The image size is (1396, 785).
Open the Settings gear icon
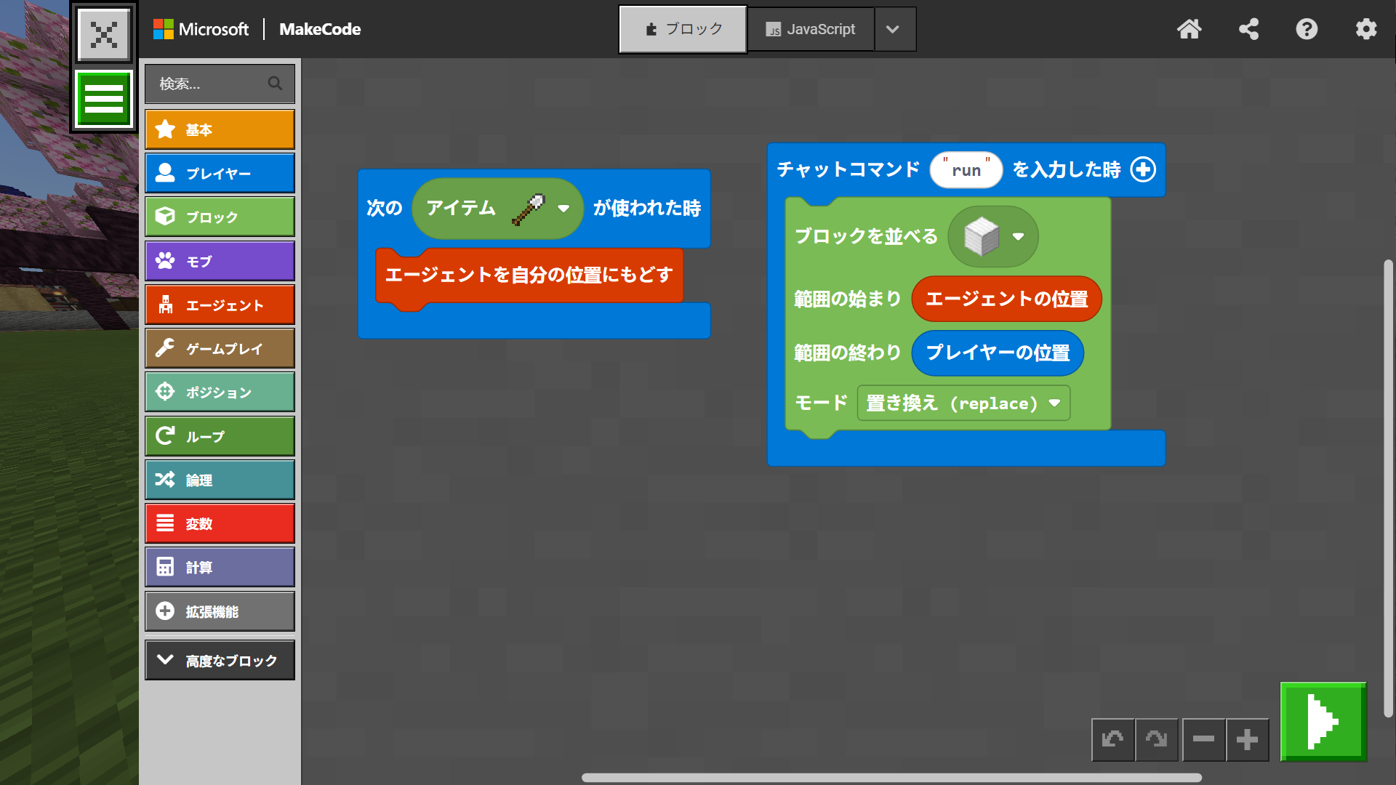[1365, 29]
